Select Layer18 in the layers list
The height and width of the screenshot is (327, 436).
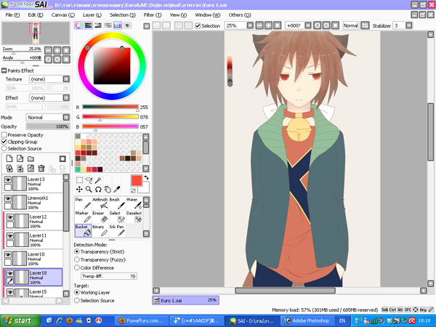[x=33, y=278]
